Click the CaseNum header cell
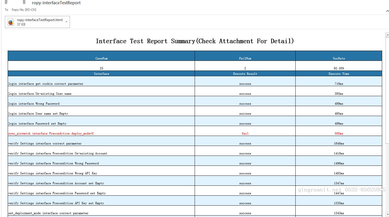Image resolution: width=389 pixels, height=217 pixels. click(x=101, y=58)
